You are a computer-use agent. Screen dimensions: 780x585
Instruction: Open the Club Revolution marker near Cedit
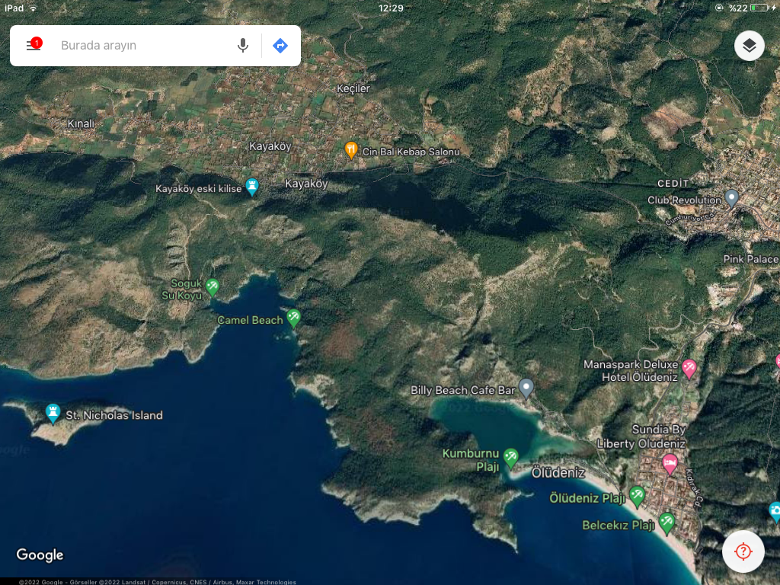tap(733, 198)
